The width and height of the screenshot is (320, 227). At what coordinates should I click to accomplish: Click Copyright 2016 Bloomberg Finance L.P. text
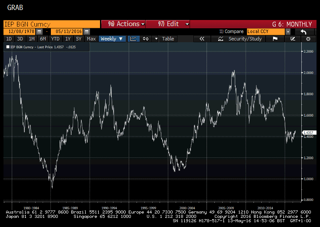tap(263, 217)
